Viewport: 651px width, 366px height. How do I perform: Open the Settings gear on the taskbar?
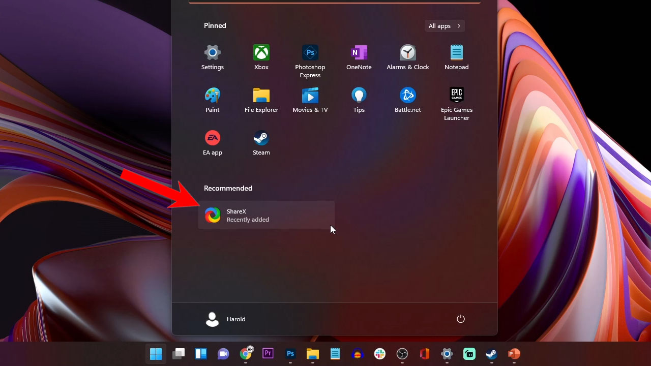447,354
